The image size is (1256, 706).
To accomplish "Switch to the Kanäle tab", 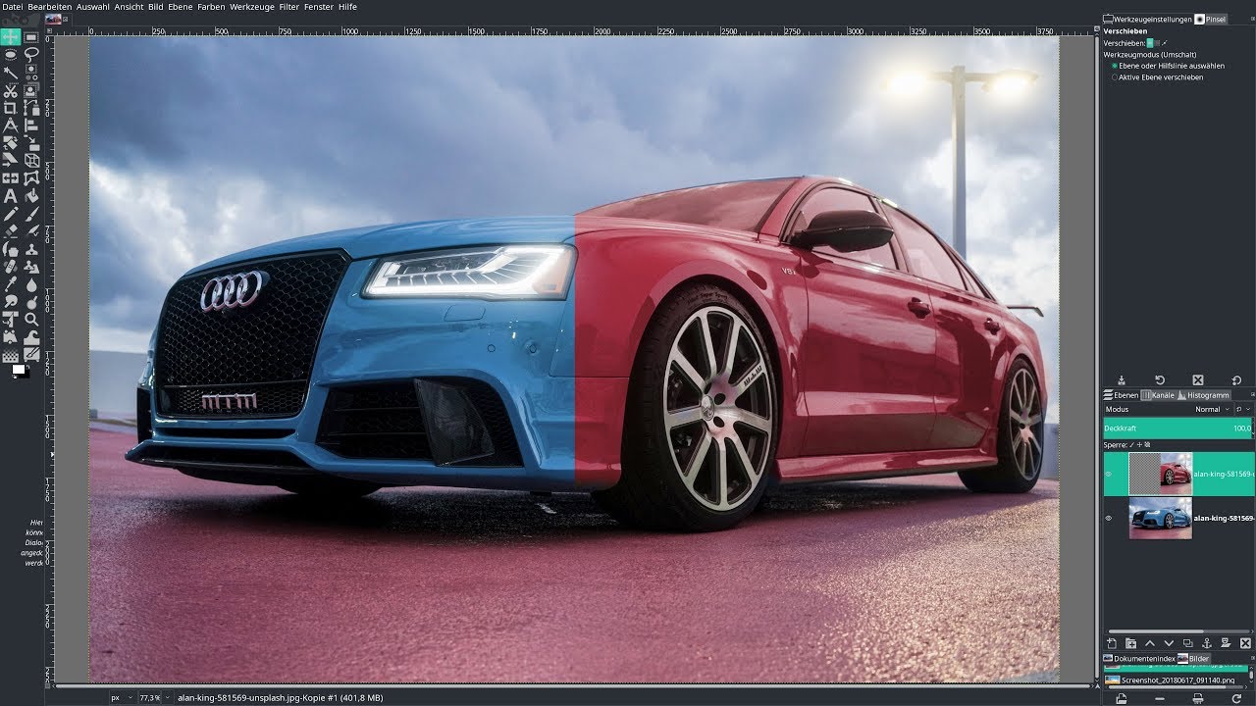I will [x=1158, y=395].
